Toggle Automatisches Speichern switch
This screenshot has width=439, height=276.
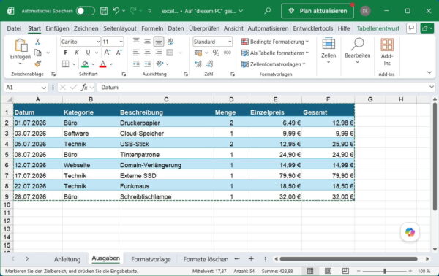(x=86, y=11)
